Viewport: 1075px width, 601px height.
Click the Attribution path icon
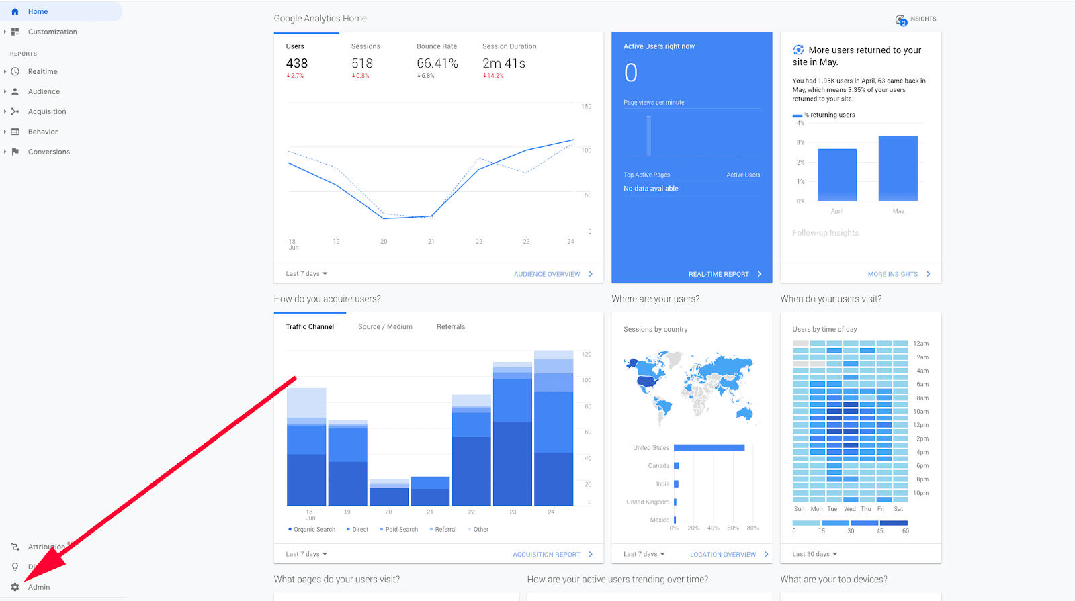click(x=15, y=547)
